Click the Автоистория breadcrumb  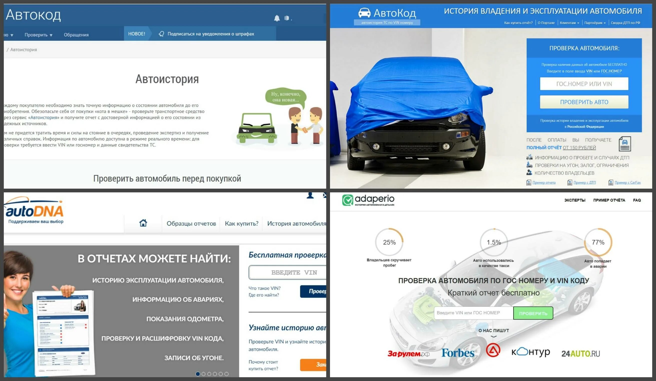point(24,50)
